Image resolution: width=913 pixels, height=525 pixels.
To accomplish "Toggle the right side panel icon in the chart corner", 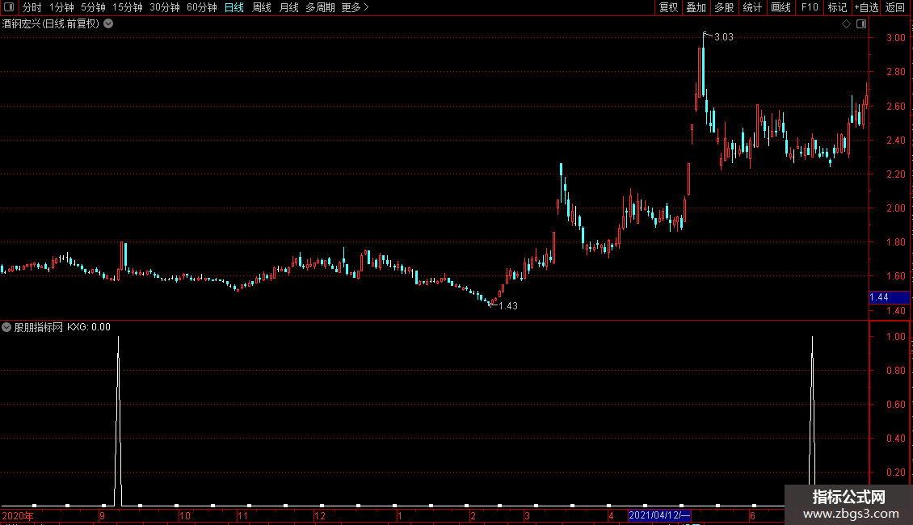I will tap(861, 24).
